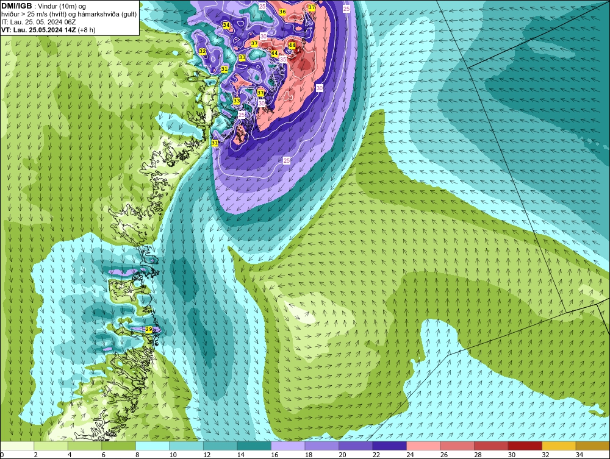Select the 'IT: Lau. 25. 05. 2024 06Z' line
Image resolution: width=610 pixels, height=459 pixels.
coord(38,22)
